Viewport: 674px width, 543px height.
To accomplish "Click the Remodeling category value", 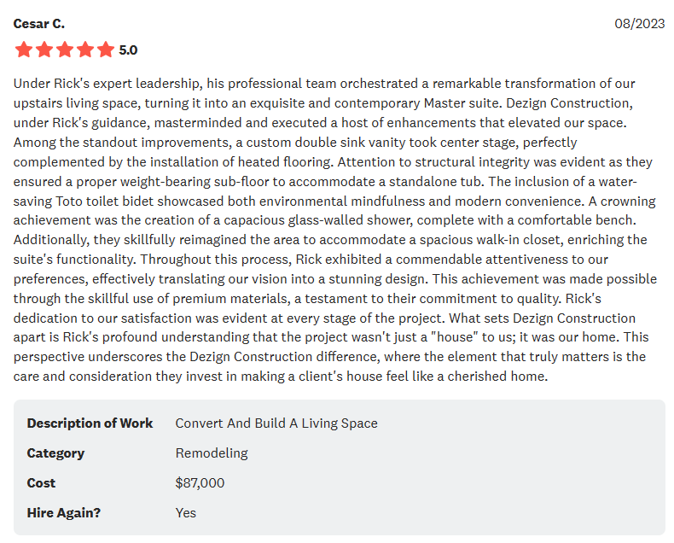I will coord(212,453).
